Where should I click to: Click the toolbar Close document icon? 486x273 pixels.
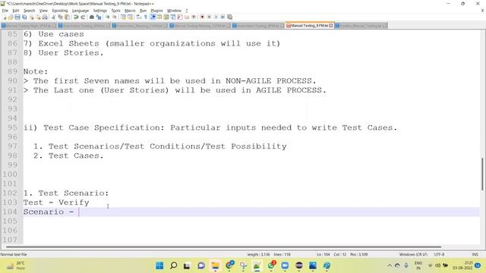(31, 17)
